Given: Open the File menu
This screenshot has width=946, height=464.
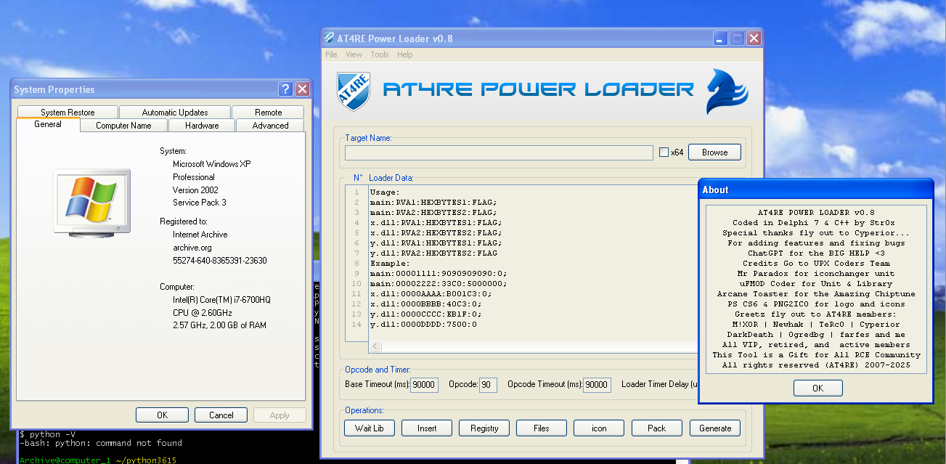Looking at the screenshot, I should (x=331, y=54).
